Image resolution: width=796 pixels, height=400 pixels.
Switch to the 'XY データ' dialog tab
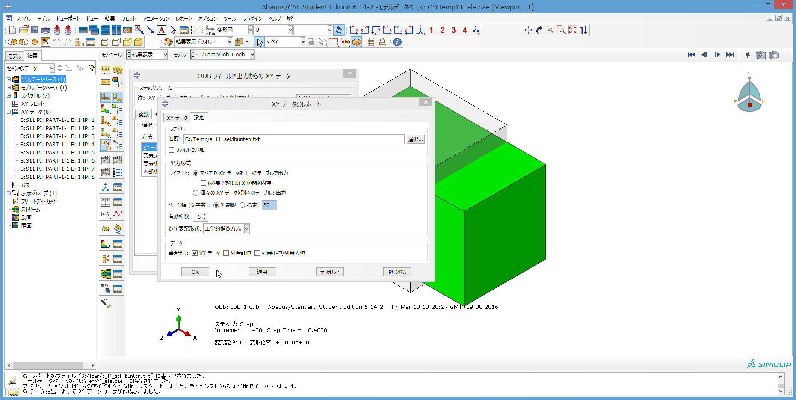177,118
